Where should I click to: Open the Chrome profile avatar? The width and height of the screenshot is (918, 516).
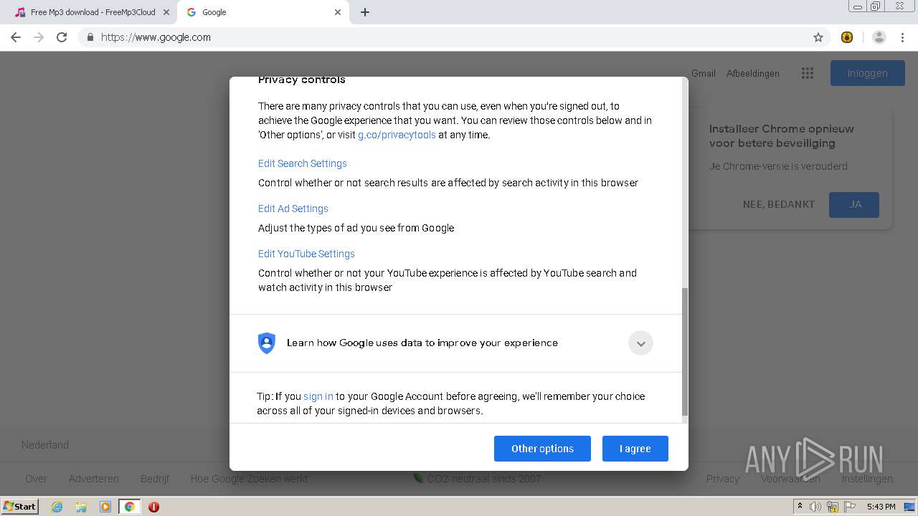(879, 37)
